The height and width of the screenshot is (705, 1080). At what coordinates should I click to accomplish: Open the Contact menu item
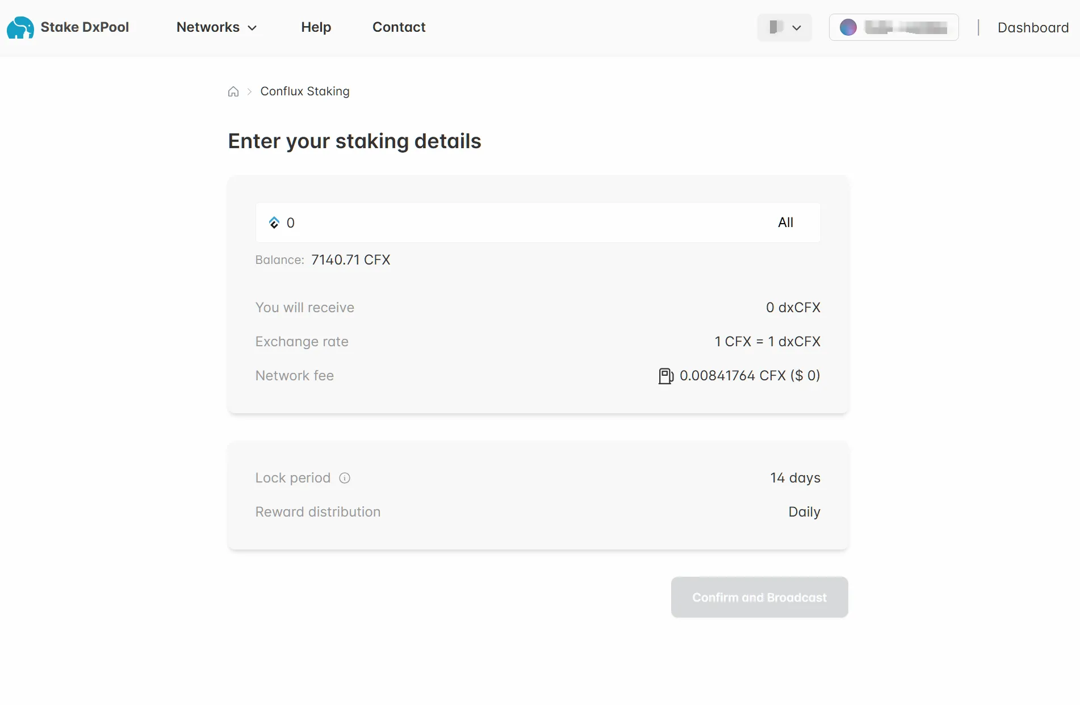coord(399,27)
